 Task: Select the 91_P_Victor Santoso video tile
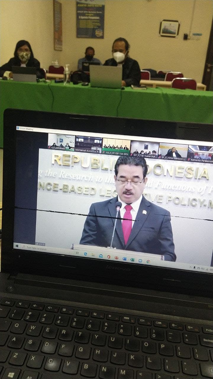[x=173, y=151]
